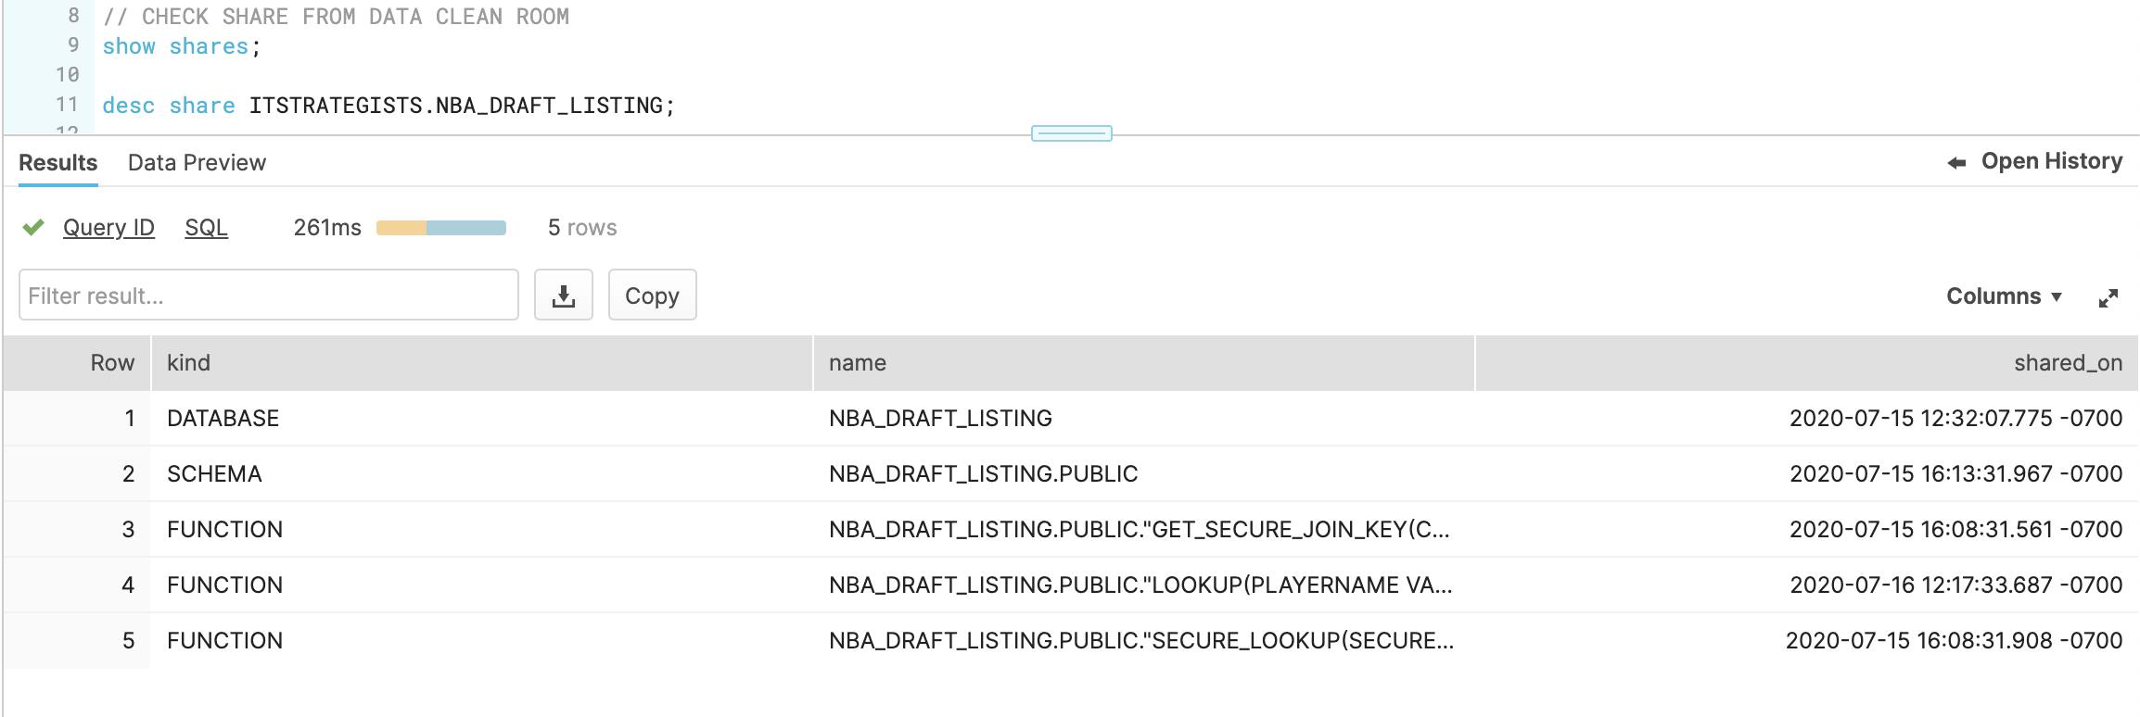The height and width of the screenshot is (717, 2140).
Task: Click the 2020-07-15 16:08:31.561 timestamp
Action: click(1955, 530)
